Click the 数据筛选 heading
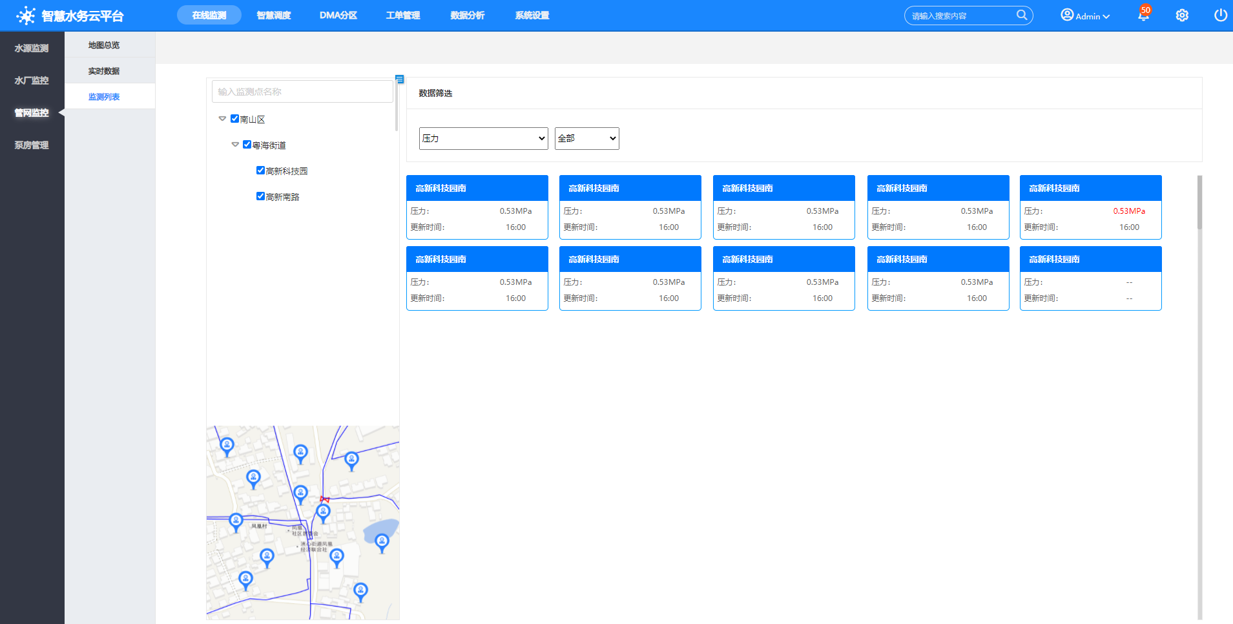Image resolution: width=1233 pixels, height=624 pixels. point(435,93)
